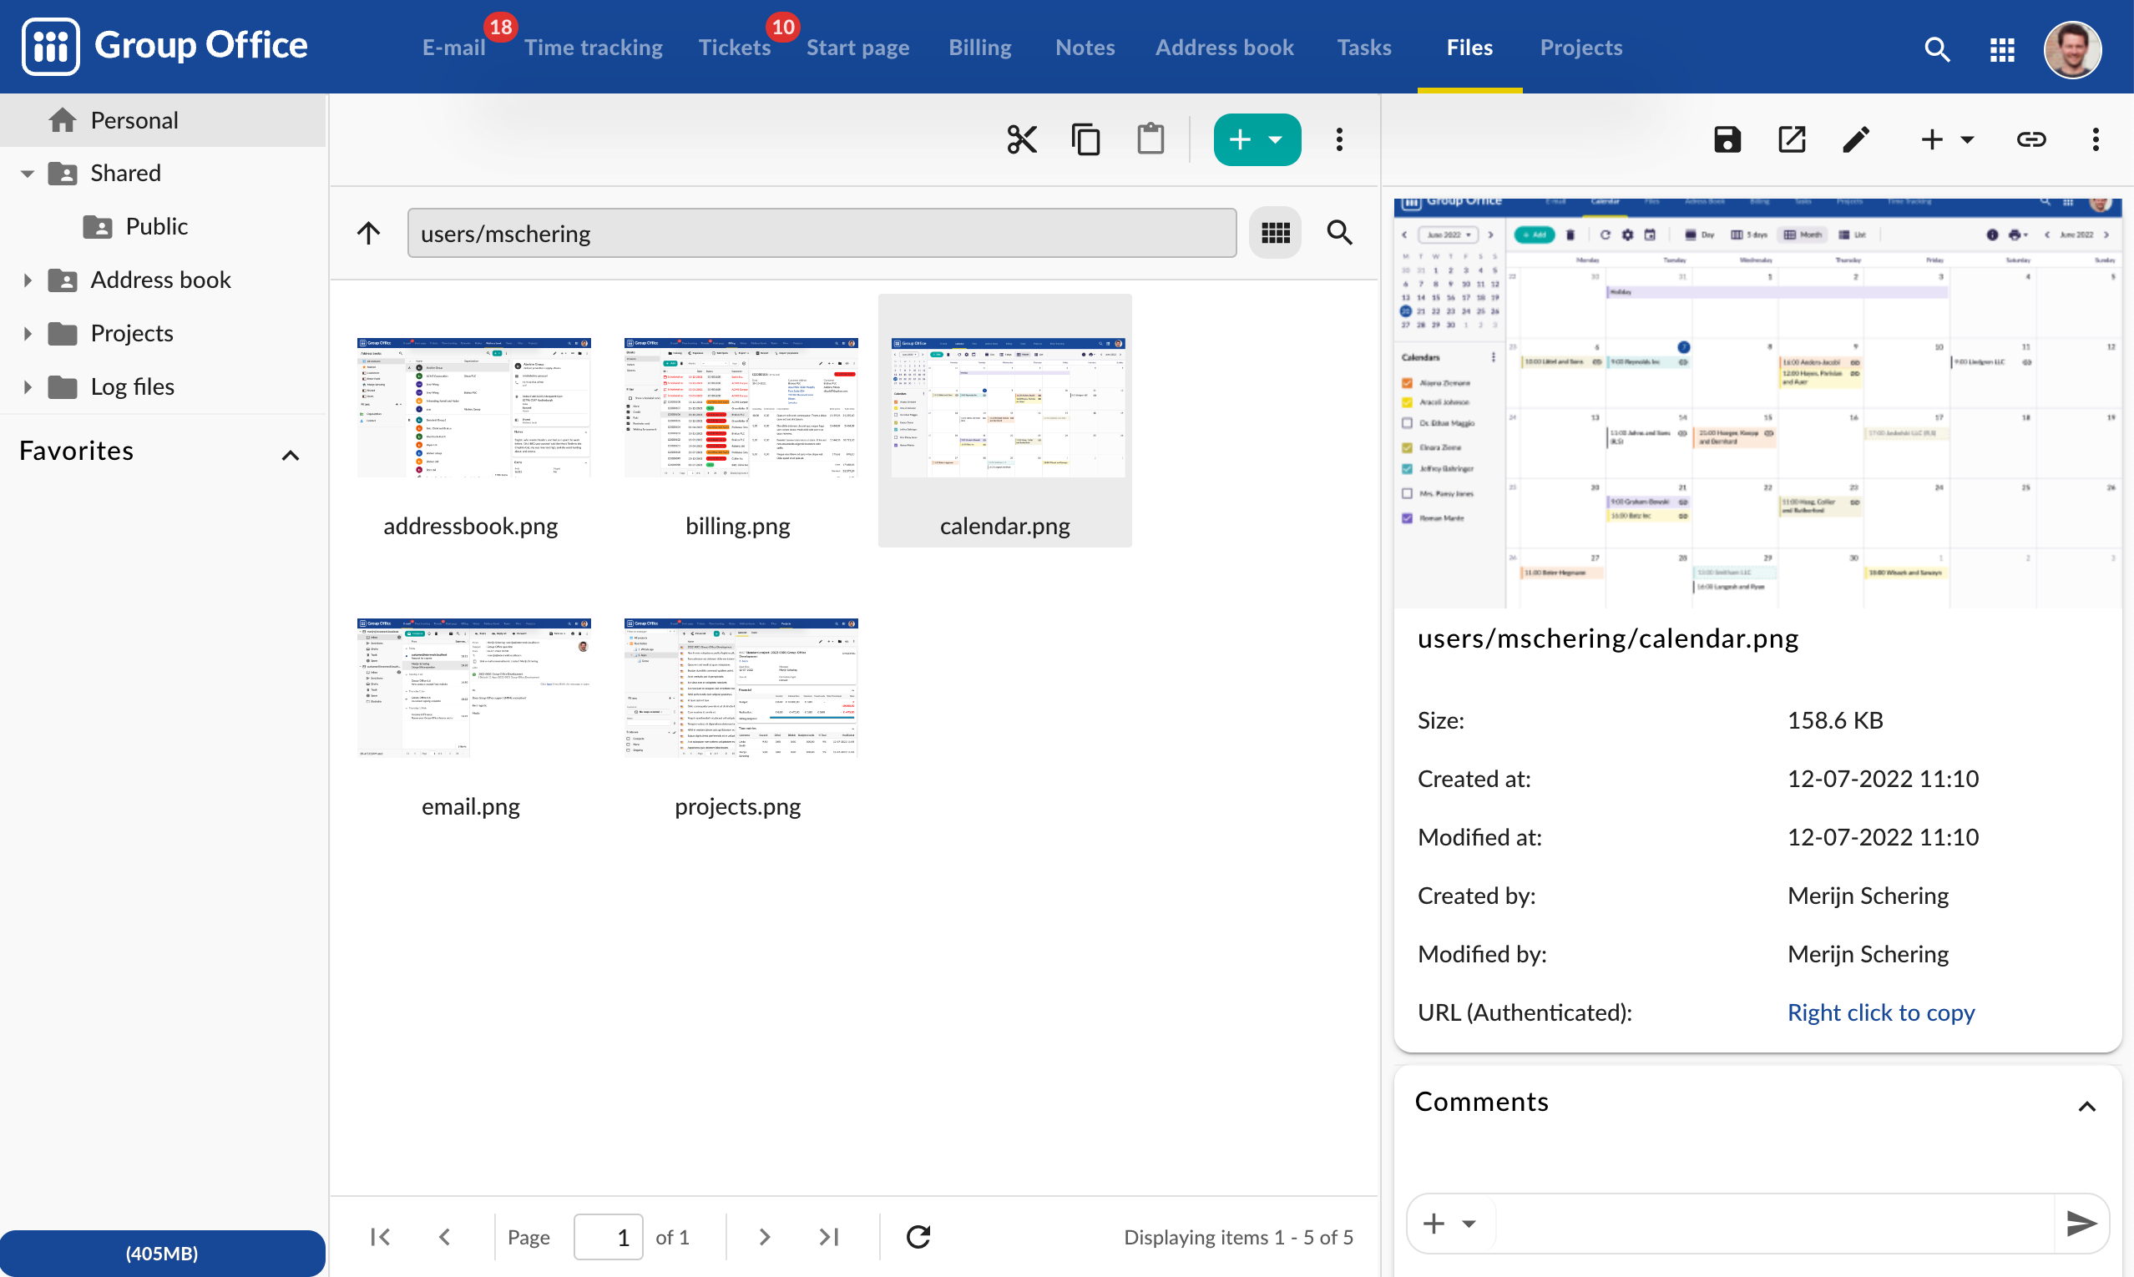The image size is (2134, 1277).
Task: Create a link with the chain icon
Action: point(2031,139)
